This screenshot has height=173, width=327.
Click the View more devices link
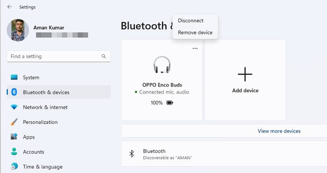pos(279,131)
